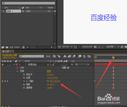Click the trash delete icon in project panel
This screenshot has width=127, height=107.
pos(23,47)
